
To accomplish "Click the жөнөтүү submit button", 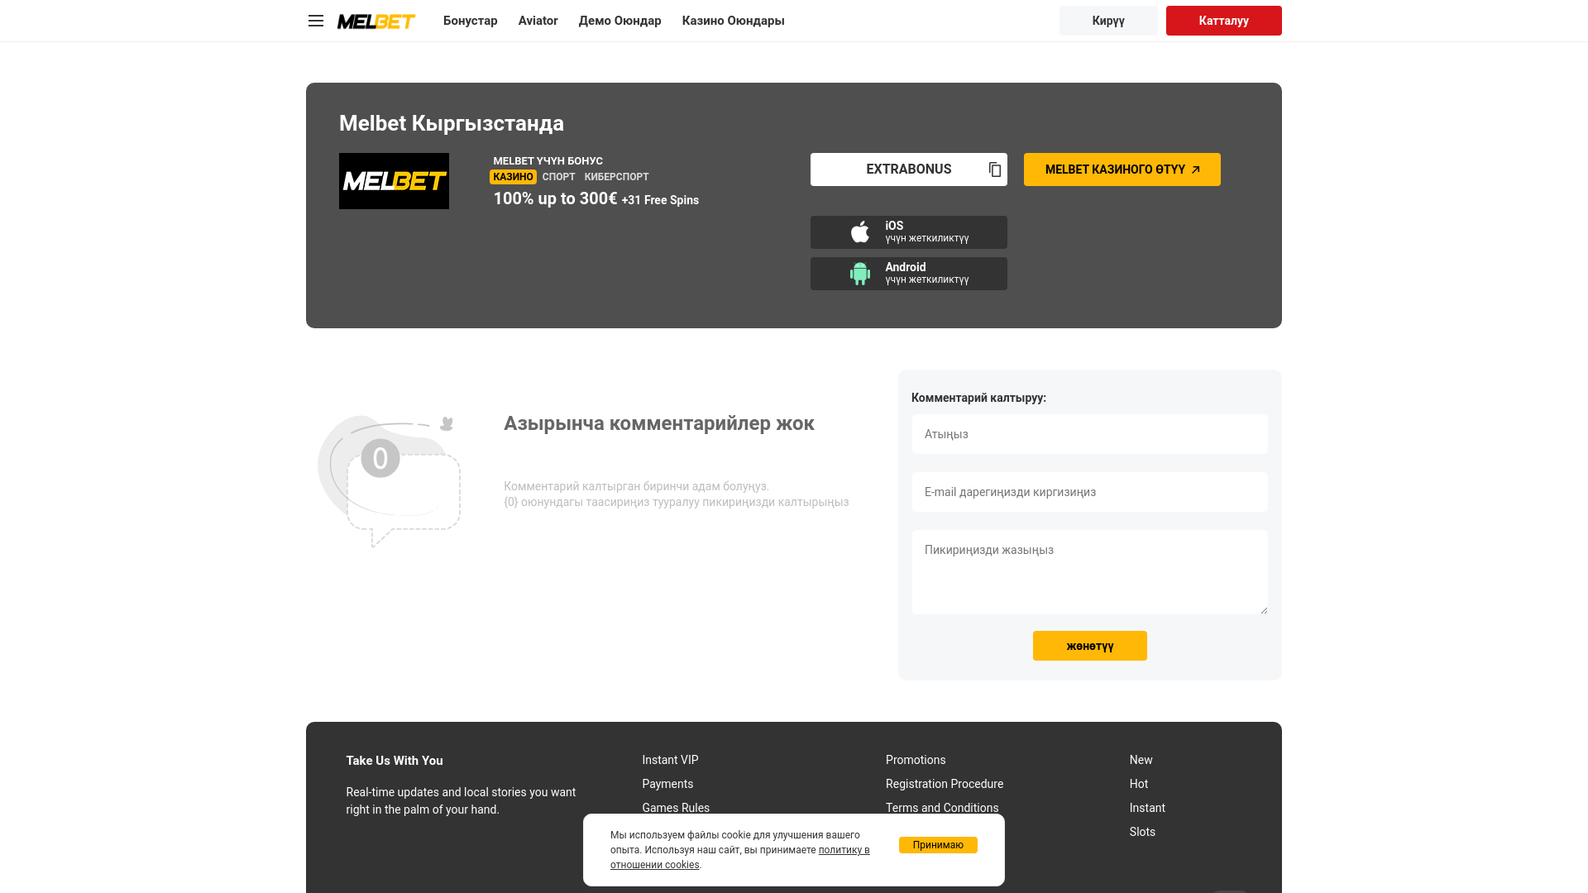I will coord(1090,646).
